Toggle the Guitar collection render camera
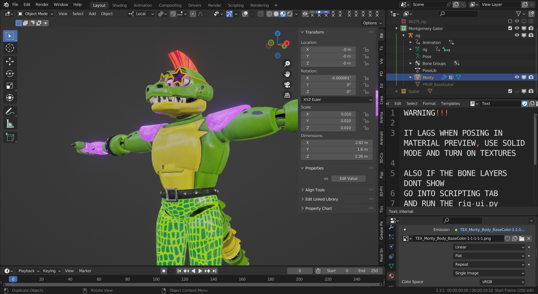 tap(531, 91)
